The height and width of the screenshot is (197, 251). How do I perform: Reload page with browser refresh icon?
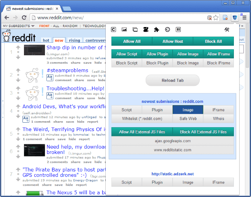click(x=24, y=18)
